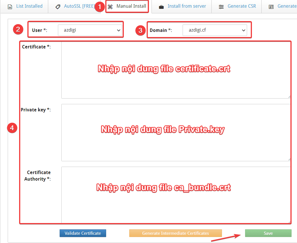Click the chevron arrow on the User selector
This screenshot has height=243, width=297.
pos(119,30)
